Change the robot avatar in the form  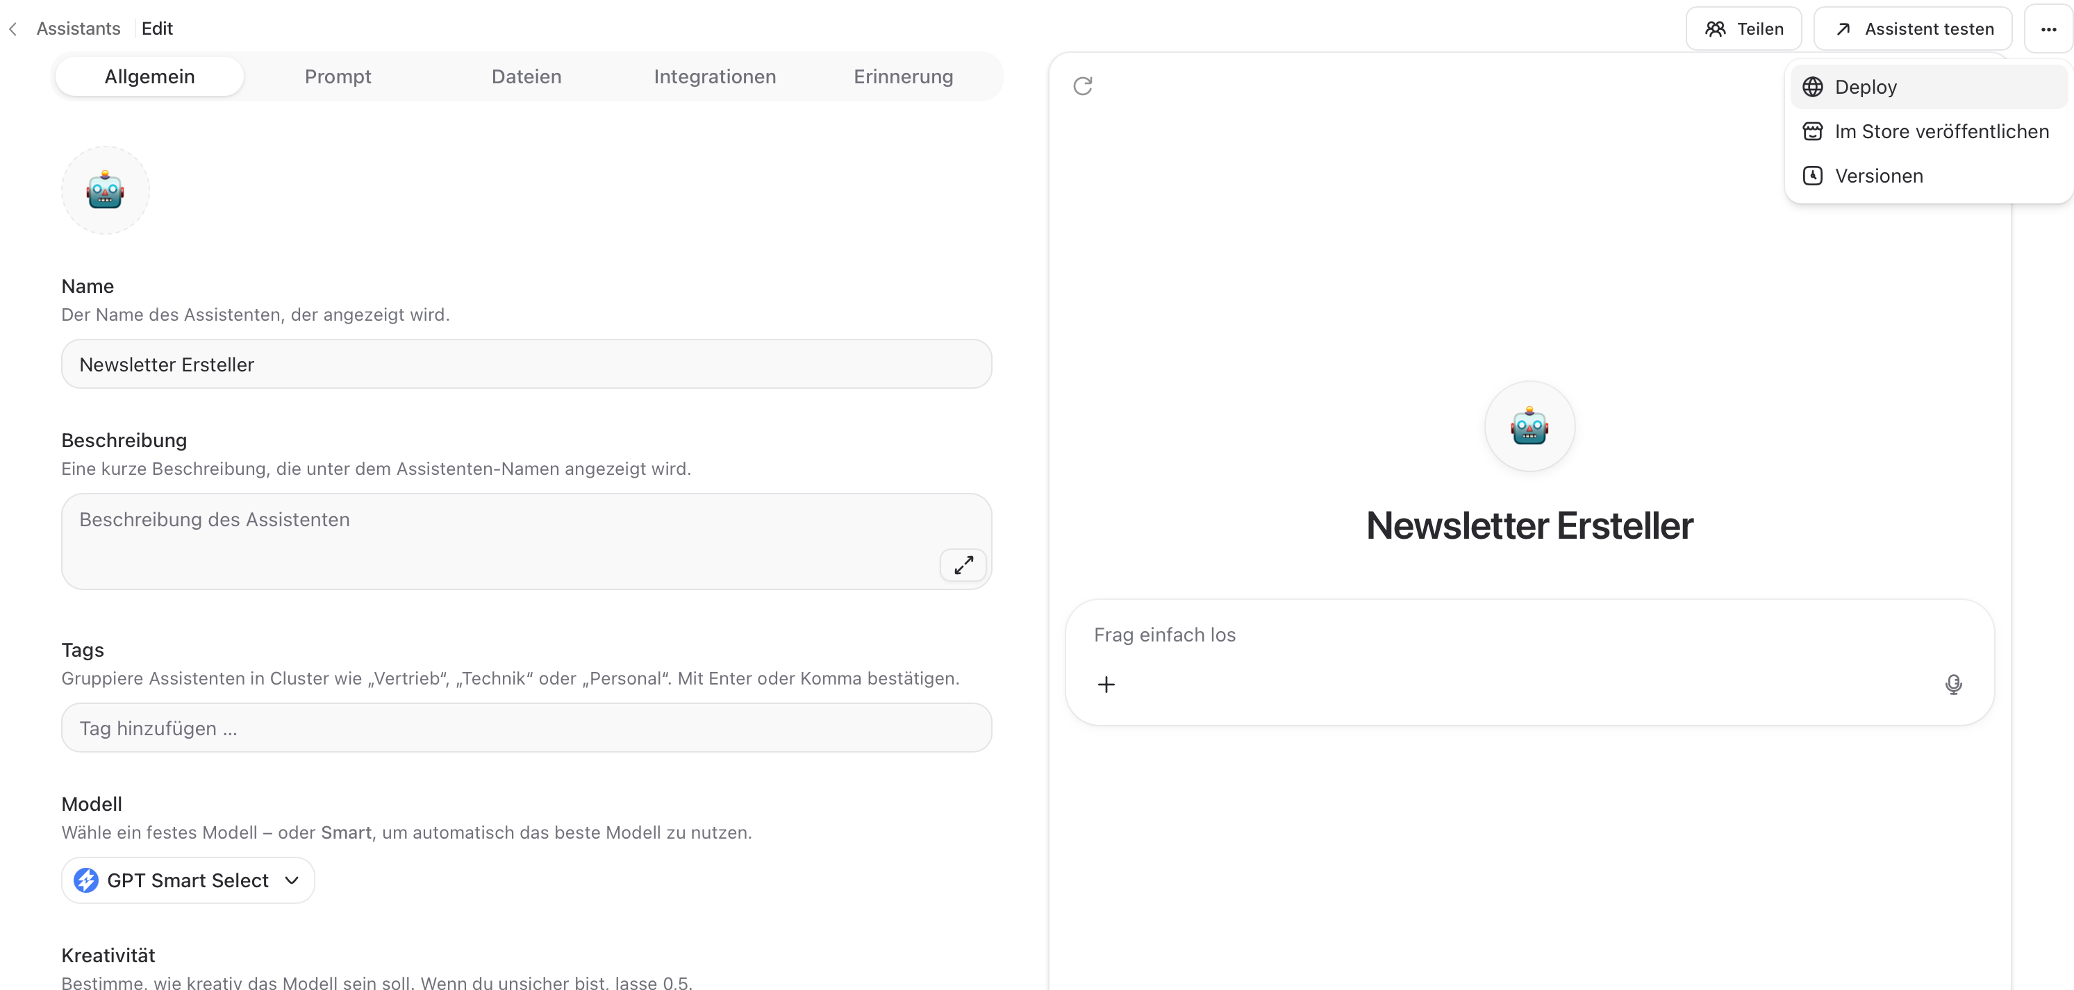click(106, 190)
